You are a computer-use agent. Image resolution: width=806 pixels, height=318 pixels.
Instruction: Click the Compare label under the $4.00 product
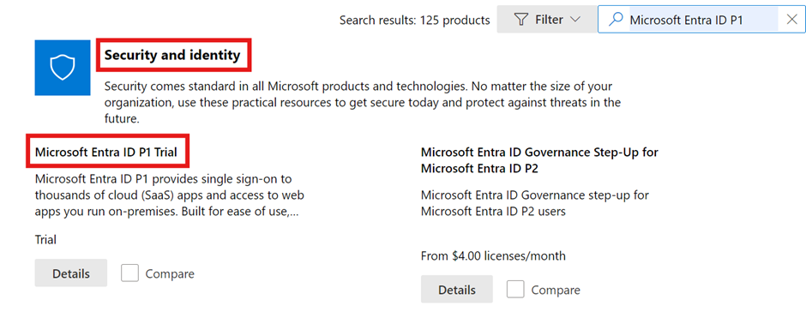pyautogui.click(x=556, y=291)
